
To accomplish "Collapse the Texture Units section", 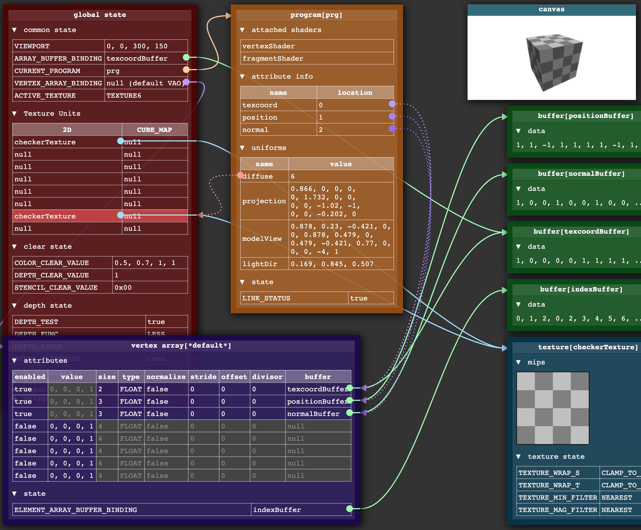I will pyautogui.click(x=14, y=114).
